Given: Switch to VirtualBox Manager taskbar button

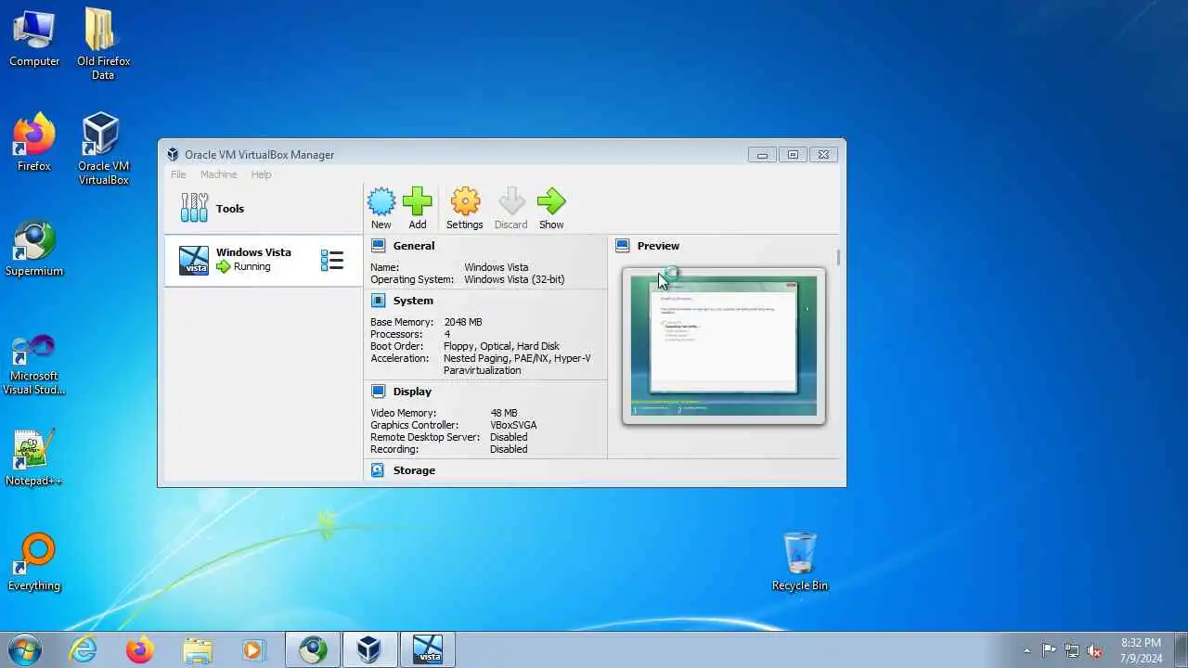Looking at the screenshot, I should (x=370, y=649).
